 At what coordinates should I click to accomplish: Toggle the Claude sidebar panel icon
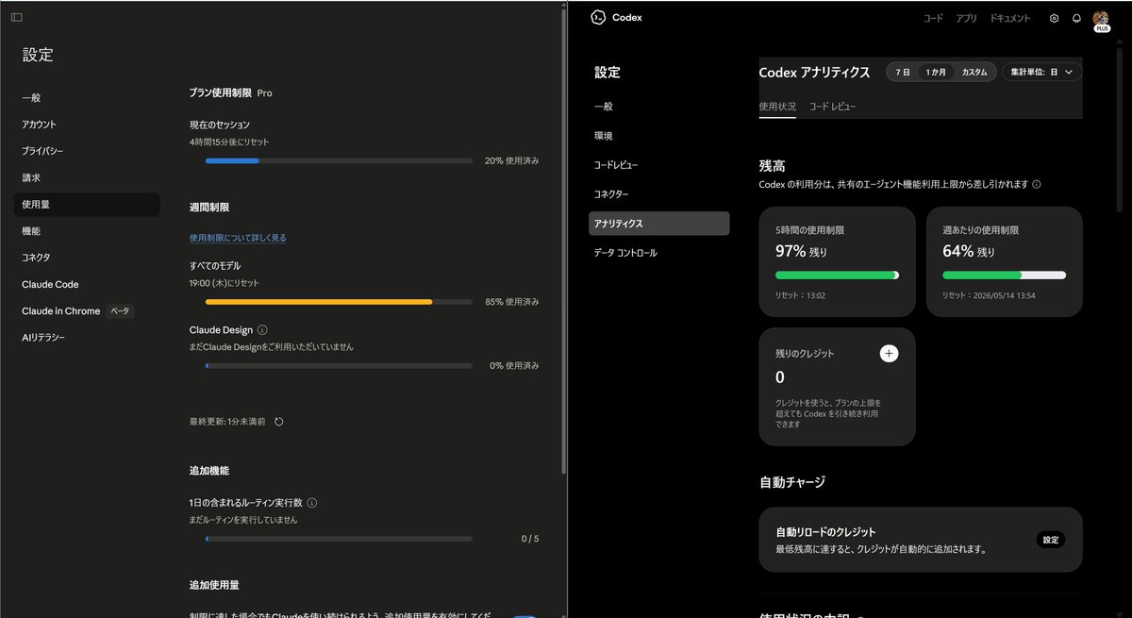[17, 18]
